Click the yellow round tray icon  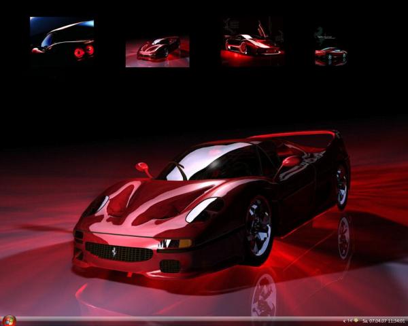[356, 321]
